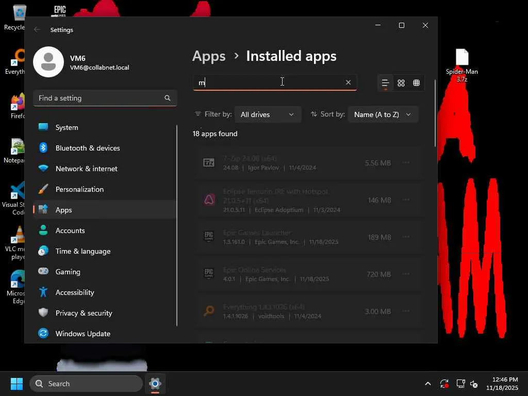Go to Network & internet

[x=105, y=169]
